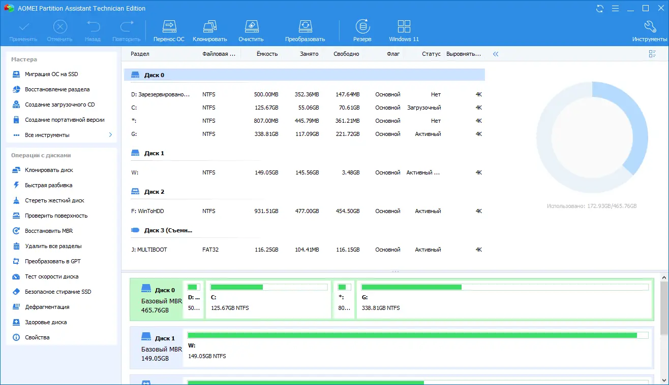Select the C: 125.67GB row in the table
This screenshot has height=385, width=669.
point(305,108)
